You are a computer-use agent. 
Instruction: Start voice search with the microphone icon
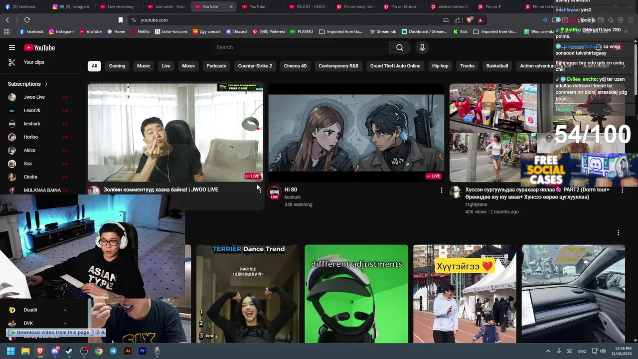[422, 47]
